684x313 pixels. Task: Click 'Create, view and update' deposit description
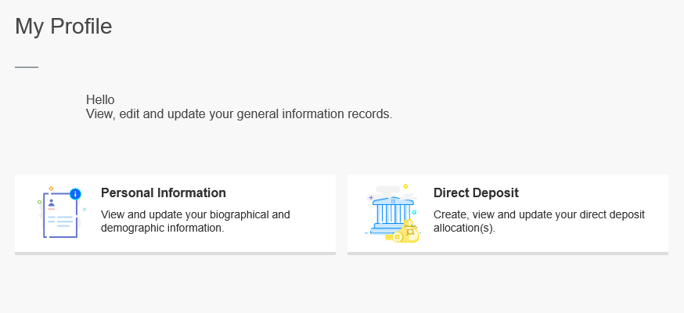538,214
